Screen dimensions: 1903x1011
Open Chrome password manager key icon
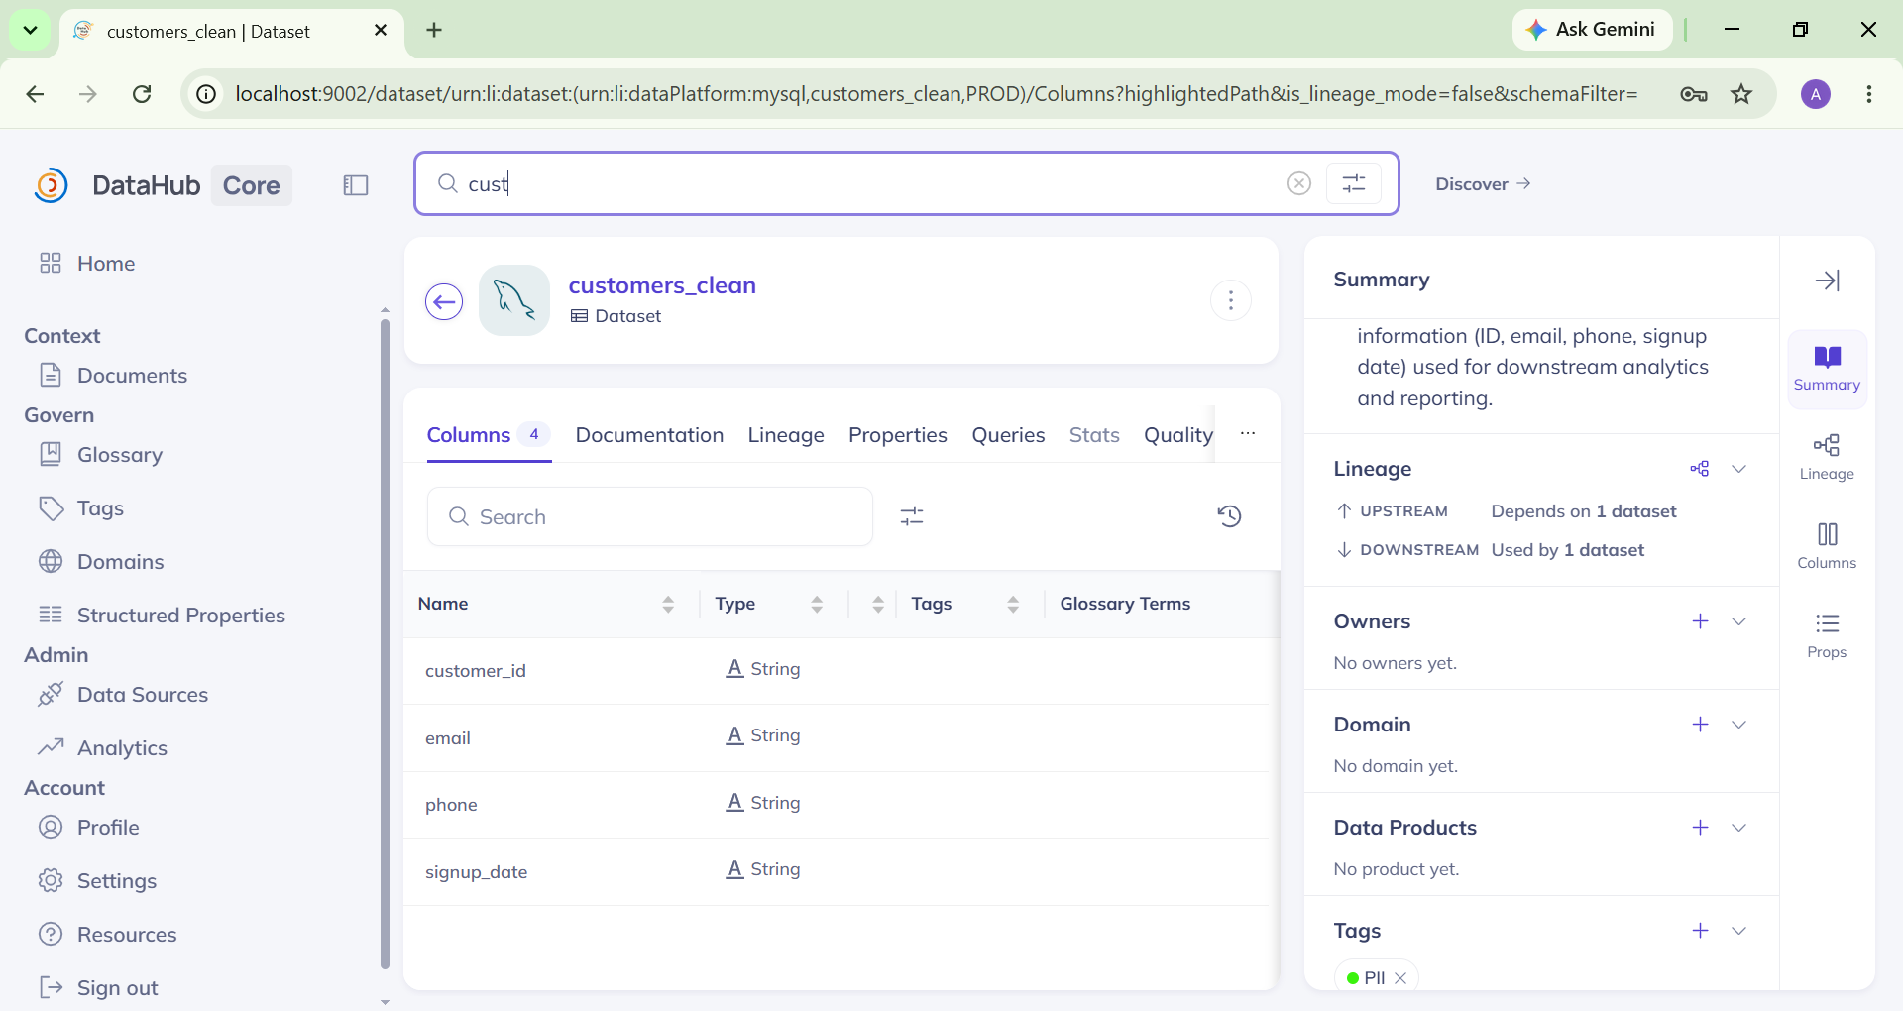click(x=1694, y=94)
